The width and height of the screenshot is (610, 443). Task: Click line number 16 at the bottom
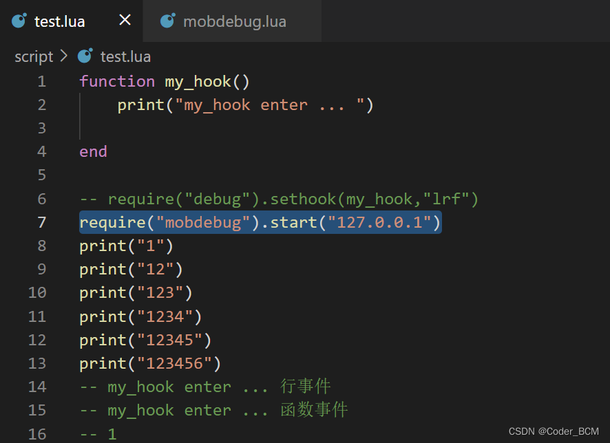tap(37, 433)
